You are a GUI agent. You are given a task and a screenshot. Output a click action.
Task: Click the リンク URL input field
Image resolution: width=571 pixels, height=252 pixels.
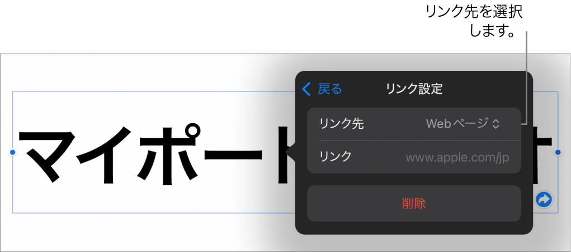(x=457, y=157)
